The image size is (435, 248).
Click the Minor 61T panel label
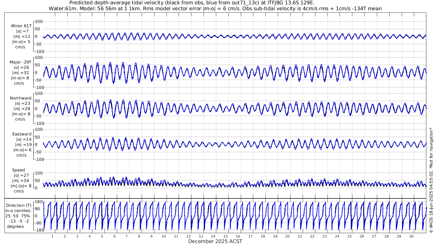tap(21, 26)
